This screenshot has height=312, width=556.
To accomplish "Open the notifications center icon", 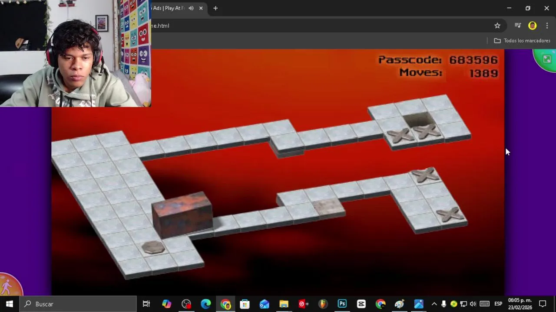I will (543, 304).
